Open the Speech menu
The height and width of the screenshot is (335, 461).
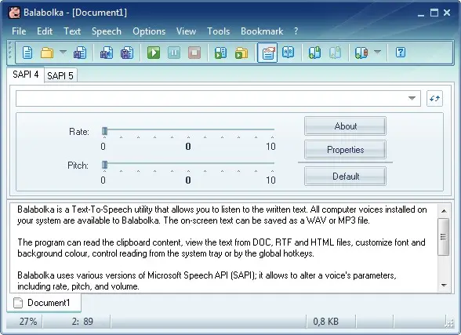[x=107, y=31]
